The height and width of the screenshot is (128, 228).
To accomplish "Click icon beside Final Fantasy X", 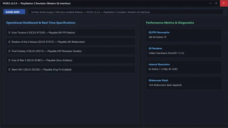I will (x=9, y=51).
